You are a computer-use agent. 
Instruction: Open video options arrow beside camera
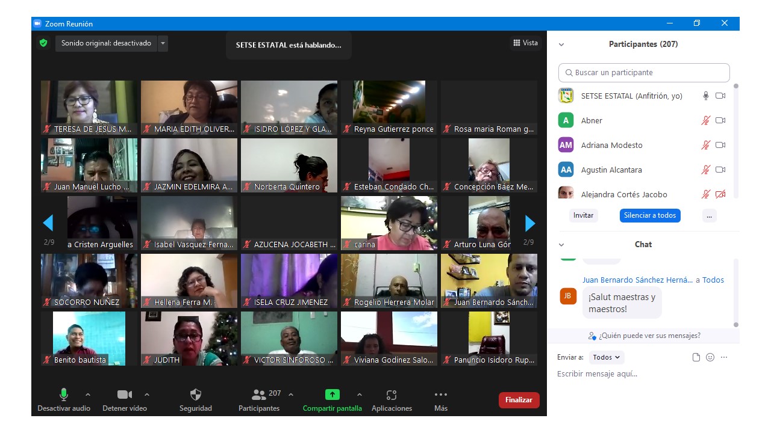[x=147, y=395]
